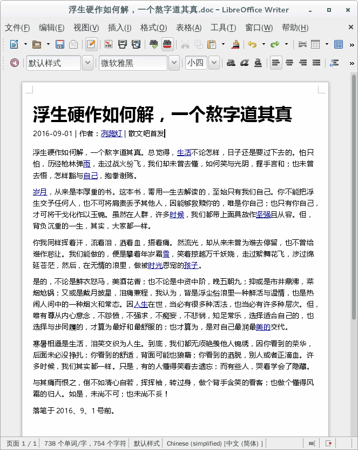Image resolution: width=358 pixels, height=450 pixels.
Task: Open the Open-file folder icon
Action: pos(37,44)
